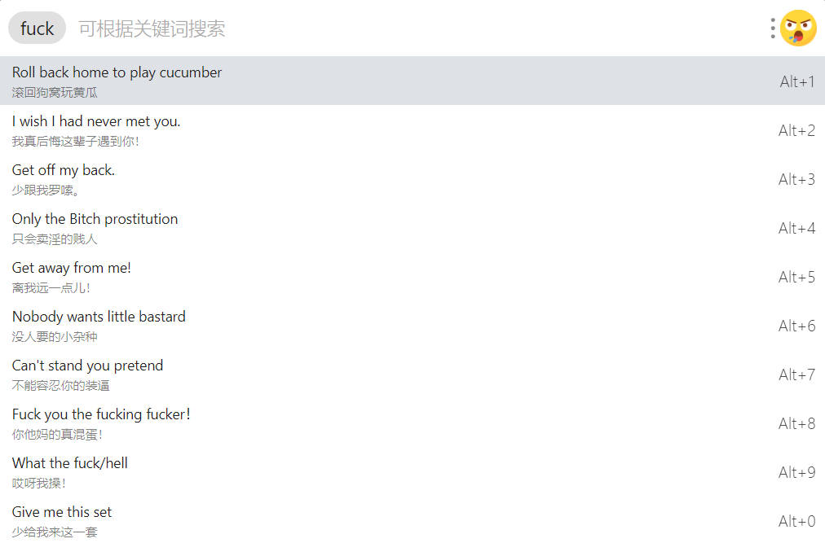Open the three-dot more options menu
825x543 pixels.
(x=772, y=28)
